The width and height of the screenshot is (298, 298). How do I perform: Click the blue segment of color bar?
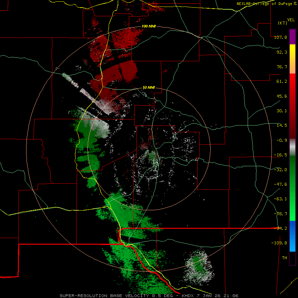point(292,236)
